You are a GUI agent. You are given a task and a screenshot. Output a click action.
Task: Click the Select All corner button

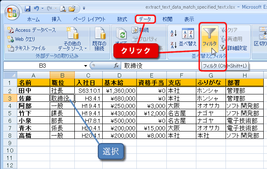(10, 75)
